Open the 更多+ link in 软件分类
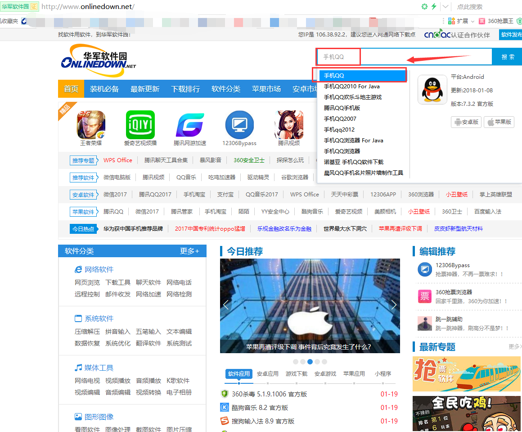This screenshot has width=522, height=432. click(189, 251)
